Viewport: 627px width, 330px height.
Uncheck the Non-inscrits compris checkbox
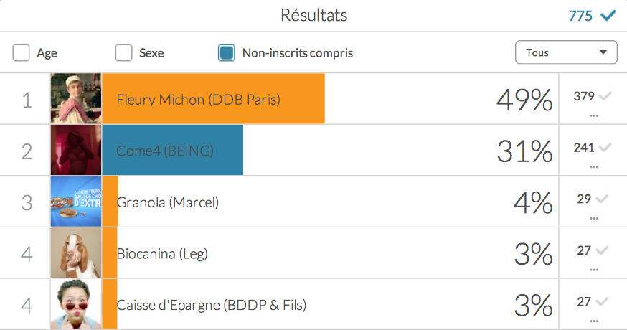point(226,53)
